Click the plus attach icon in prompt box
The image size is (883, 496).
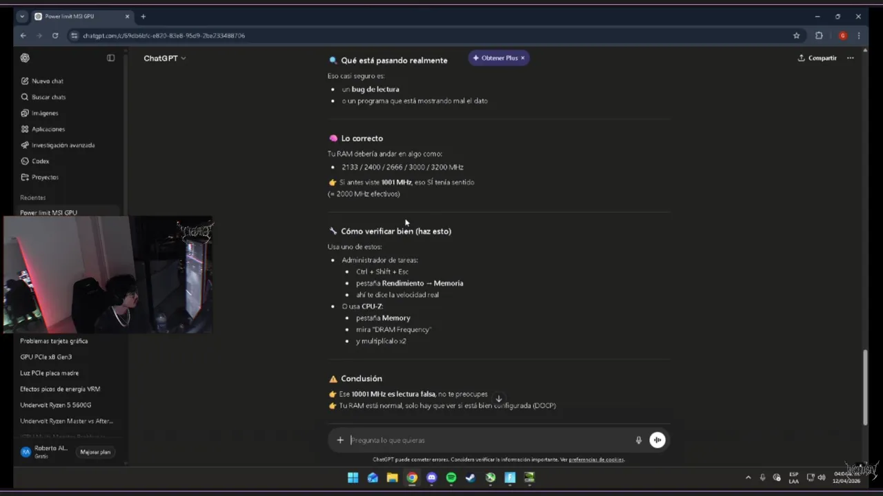coord(339,440)
